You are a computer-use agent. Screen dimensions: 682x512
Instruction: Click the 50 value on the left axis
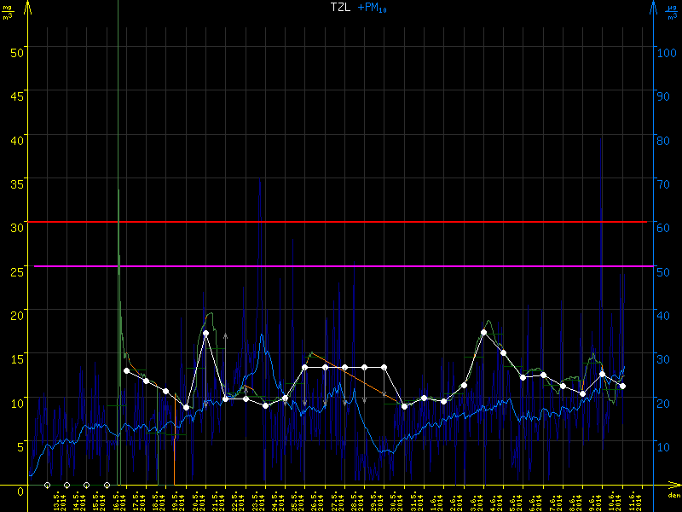point(16,50)
